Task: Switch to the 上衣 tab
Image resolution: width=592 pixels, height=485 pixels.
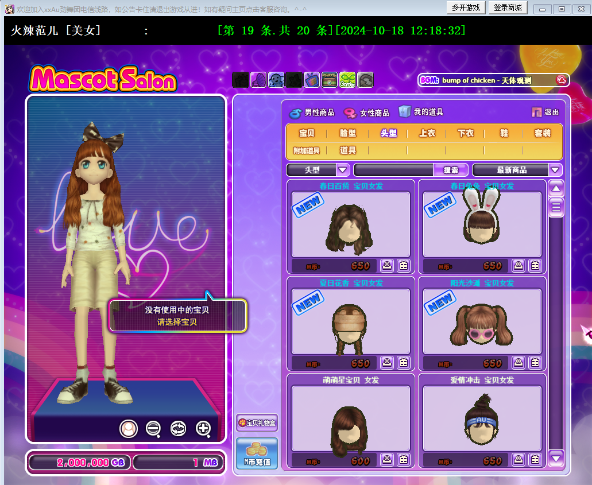Action: [x=427, y=133]
